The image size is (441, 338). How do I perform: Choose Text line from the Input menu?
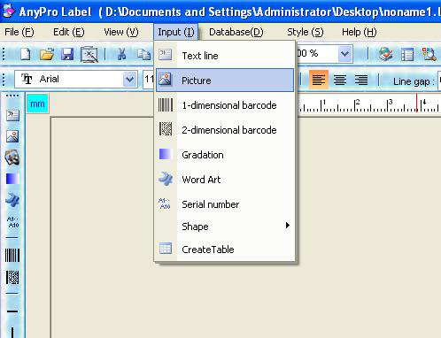pyautogui.click(x=225, y=55)
